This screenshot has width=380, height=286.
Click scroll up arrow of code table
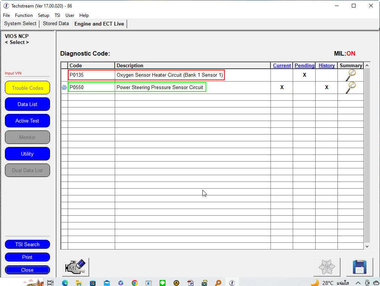tap(367, 65)
